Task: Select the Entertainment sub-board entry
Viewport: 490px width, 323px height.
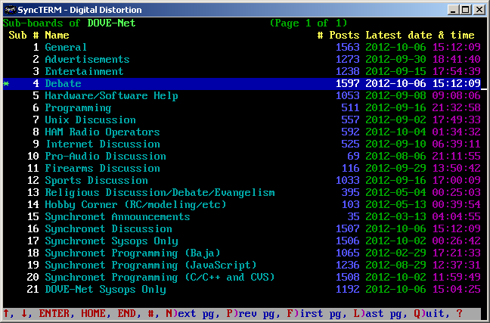Action: pyautogui.click(x=84, y=71)
